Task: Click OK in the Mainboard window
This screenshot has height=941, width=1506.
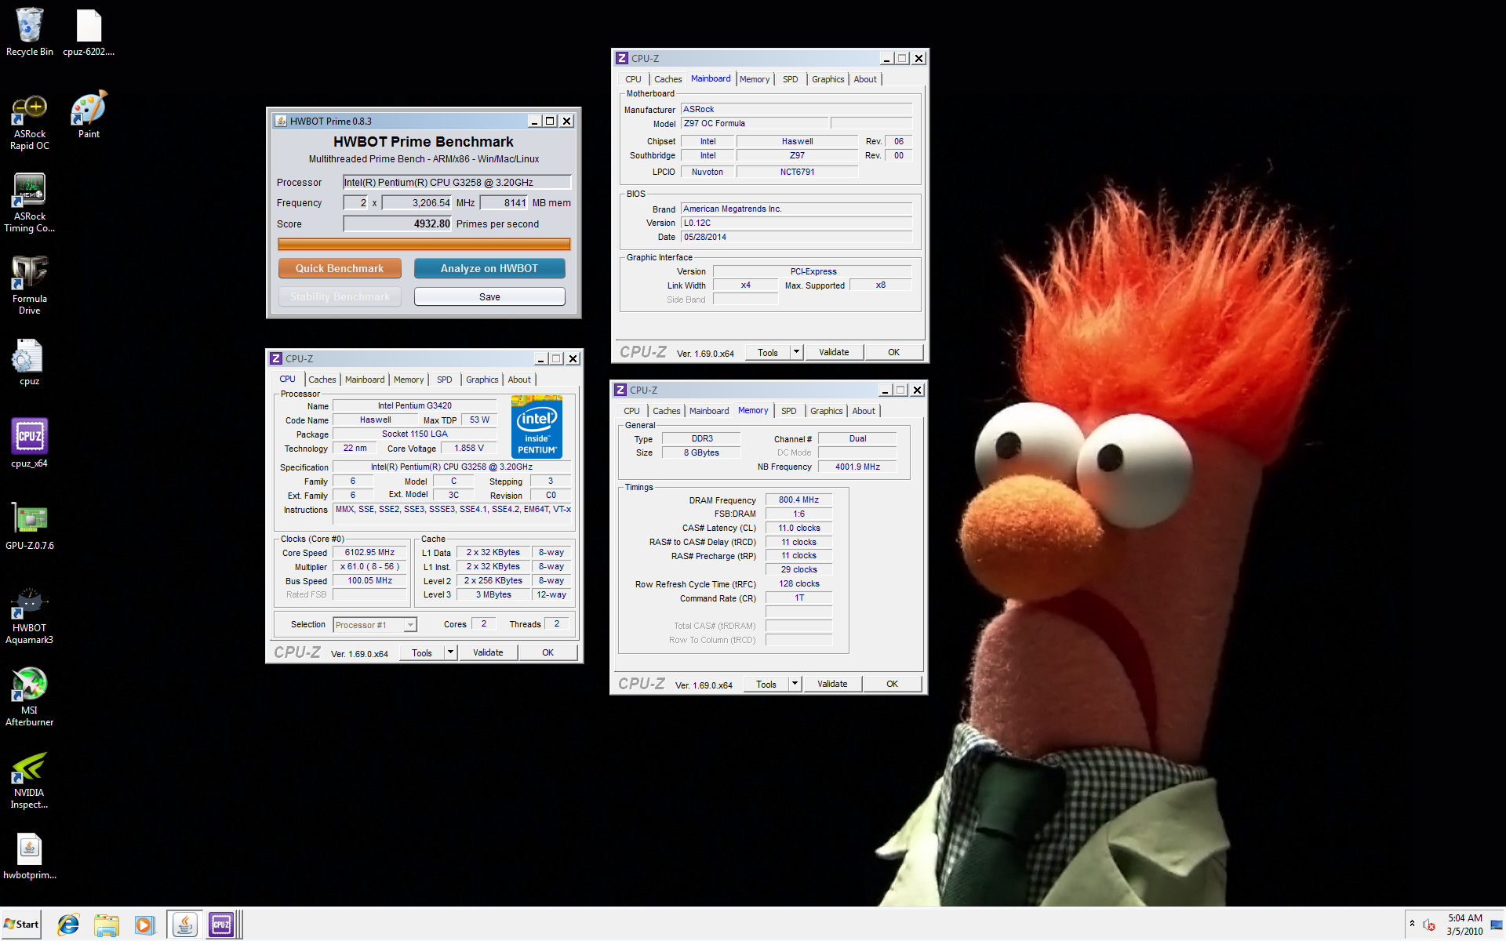Action: pyautogui.click(x=893, y=352)
